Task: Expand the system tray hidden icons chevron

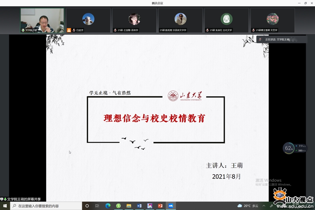Action: [264, 206]
